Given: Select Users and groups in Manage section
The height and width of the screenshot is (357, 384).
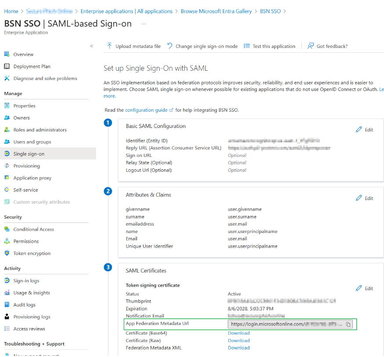Looking at the screenshot, I should pyautogui.click(x=32, y=142).
